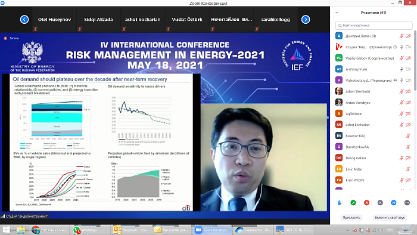Screen dimensions: 417x235
Task: Click the shared Citi oil demand slide
Action: 101,143
